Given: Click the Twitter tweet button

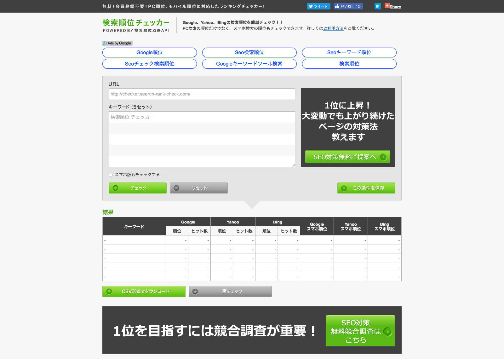Looking at the screenshot, I should coord(318,6).
